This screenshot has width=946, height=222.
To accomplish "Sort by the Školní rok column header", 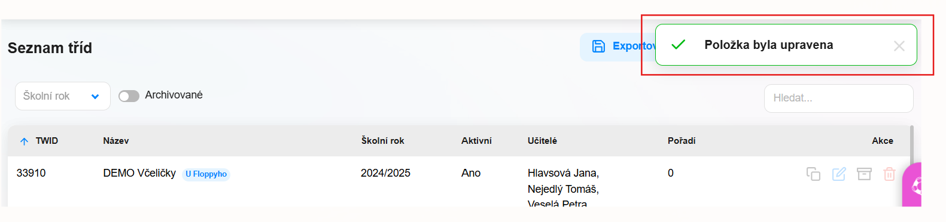I will [383, 141].
